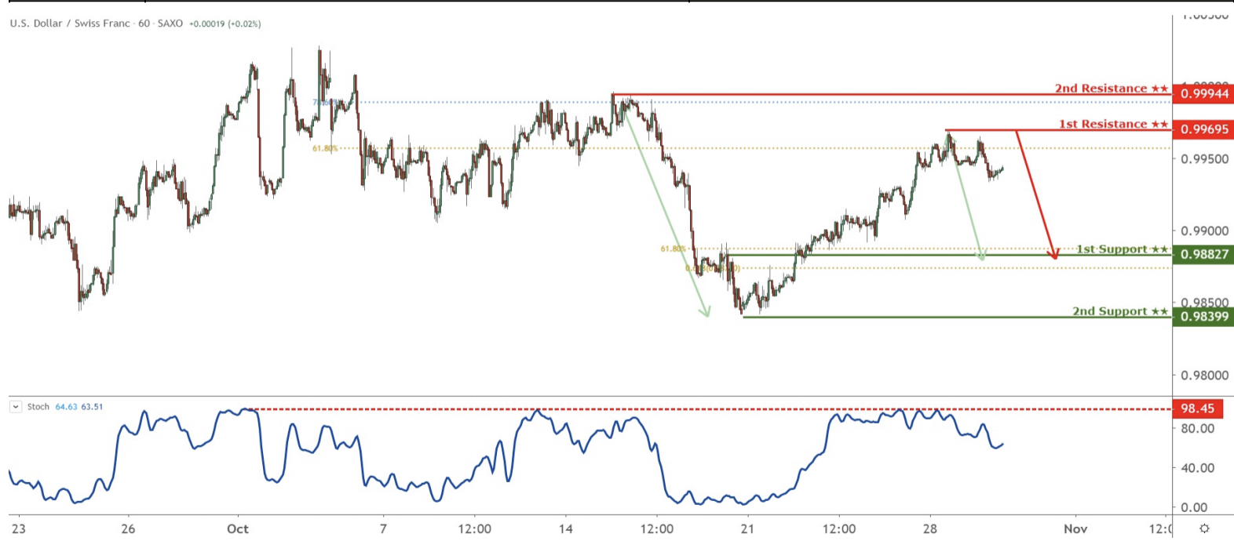
Task: Click the Nov date on time axis
Action: click(x=1075, y=529)
